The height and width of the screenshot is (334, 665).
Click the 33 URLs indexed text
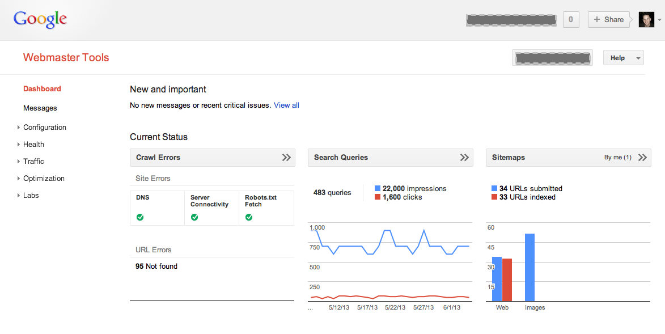point(527,197)
